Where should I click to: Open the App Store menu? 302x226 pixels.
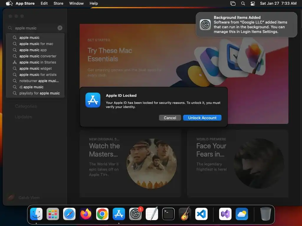pos(25,3)
